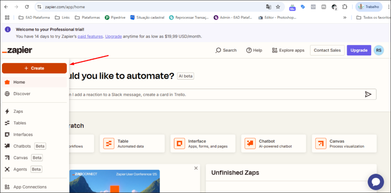Open Discover globe item
The image size is (391, 193).
coord(34,94)
